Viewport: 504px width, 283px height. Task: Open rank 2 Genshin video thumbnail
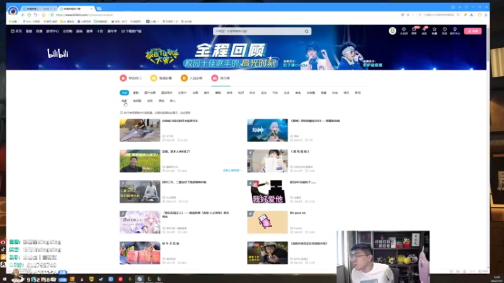(267, 130)
